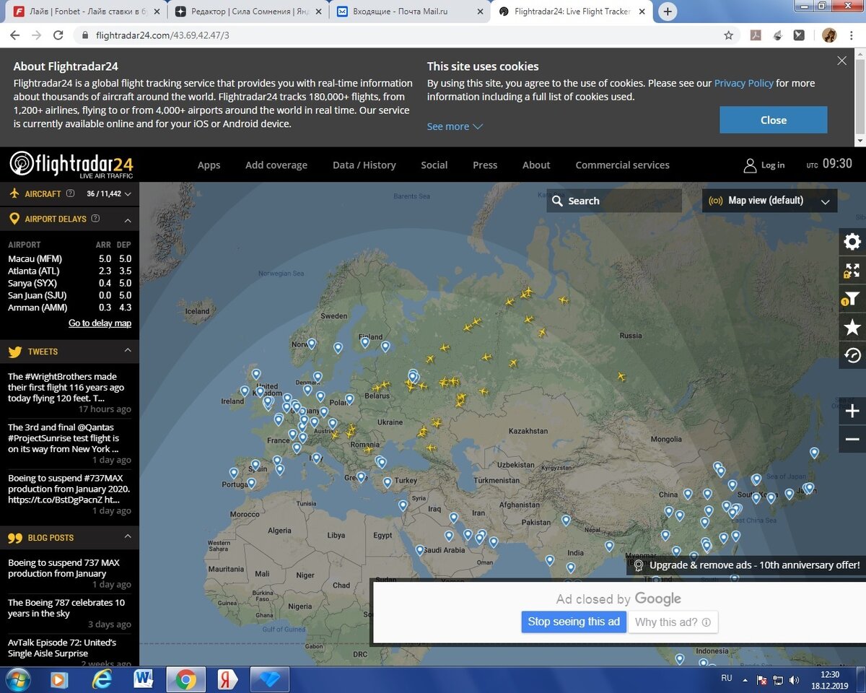866x693 pixels.
Task: Open Boeing 787 celebrates 10 years post
Action: tap(66, 608)
